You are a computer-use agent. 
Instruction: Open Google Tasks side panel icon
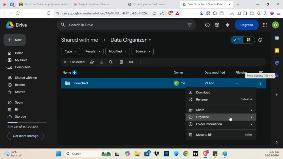(277, 63)
